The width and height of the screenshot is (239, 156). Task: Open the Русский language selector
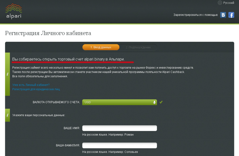(229, 3)
